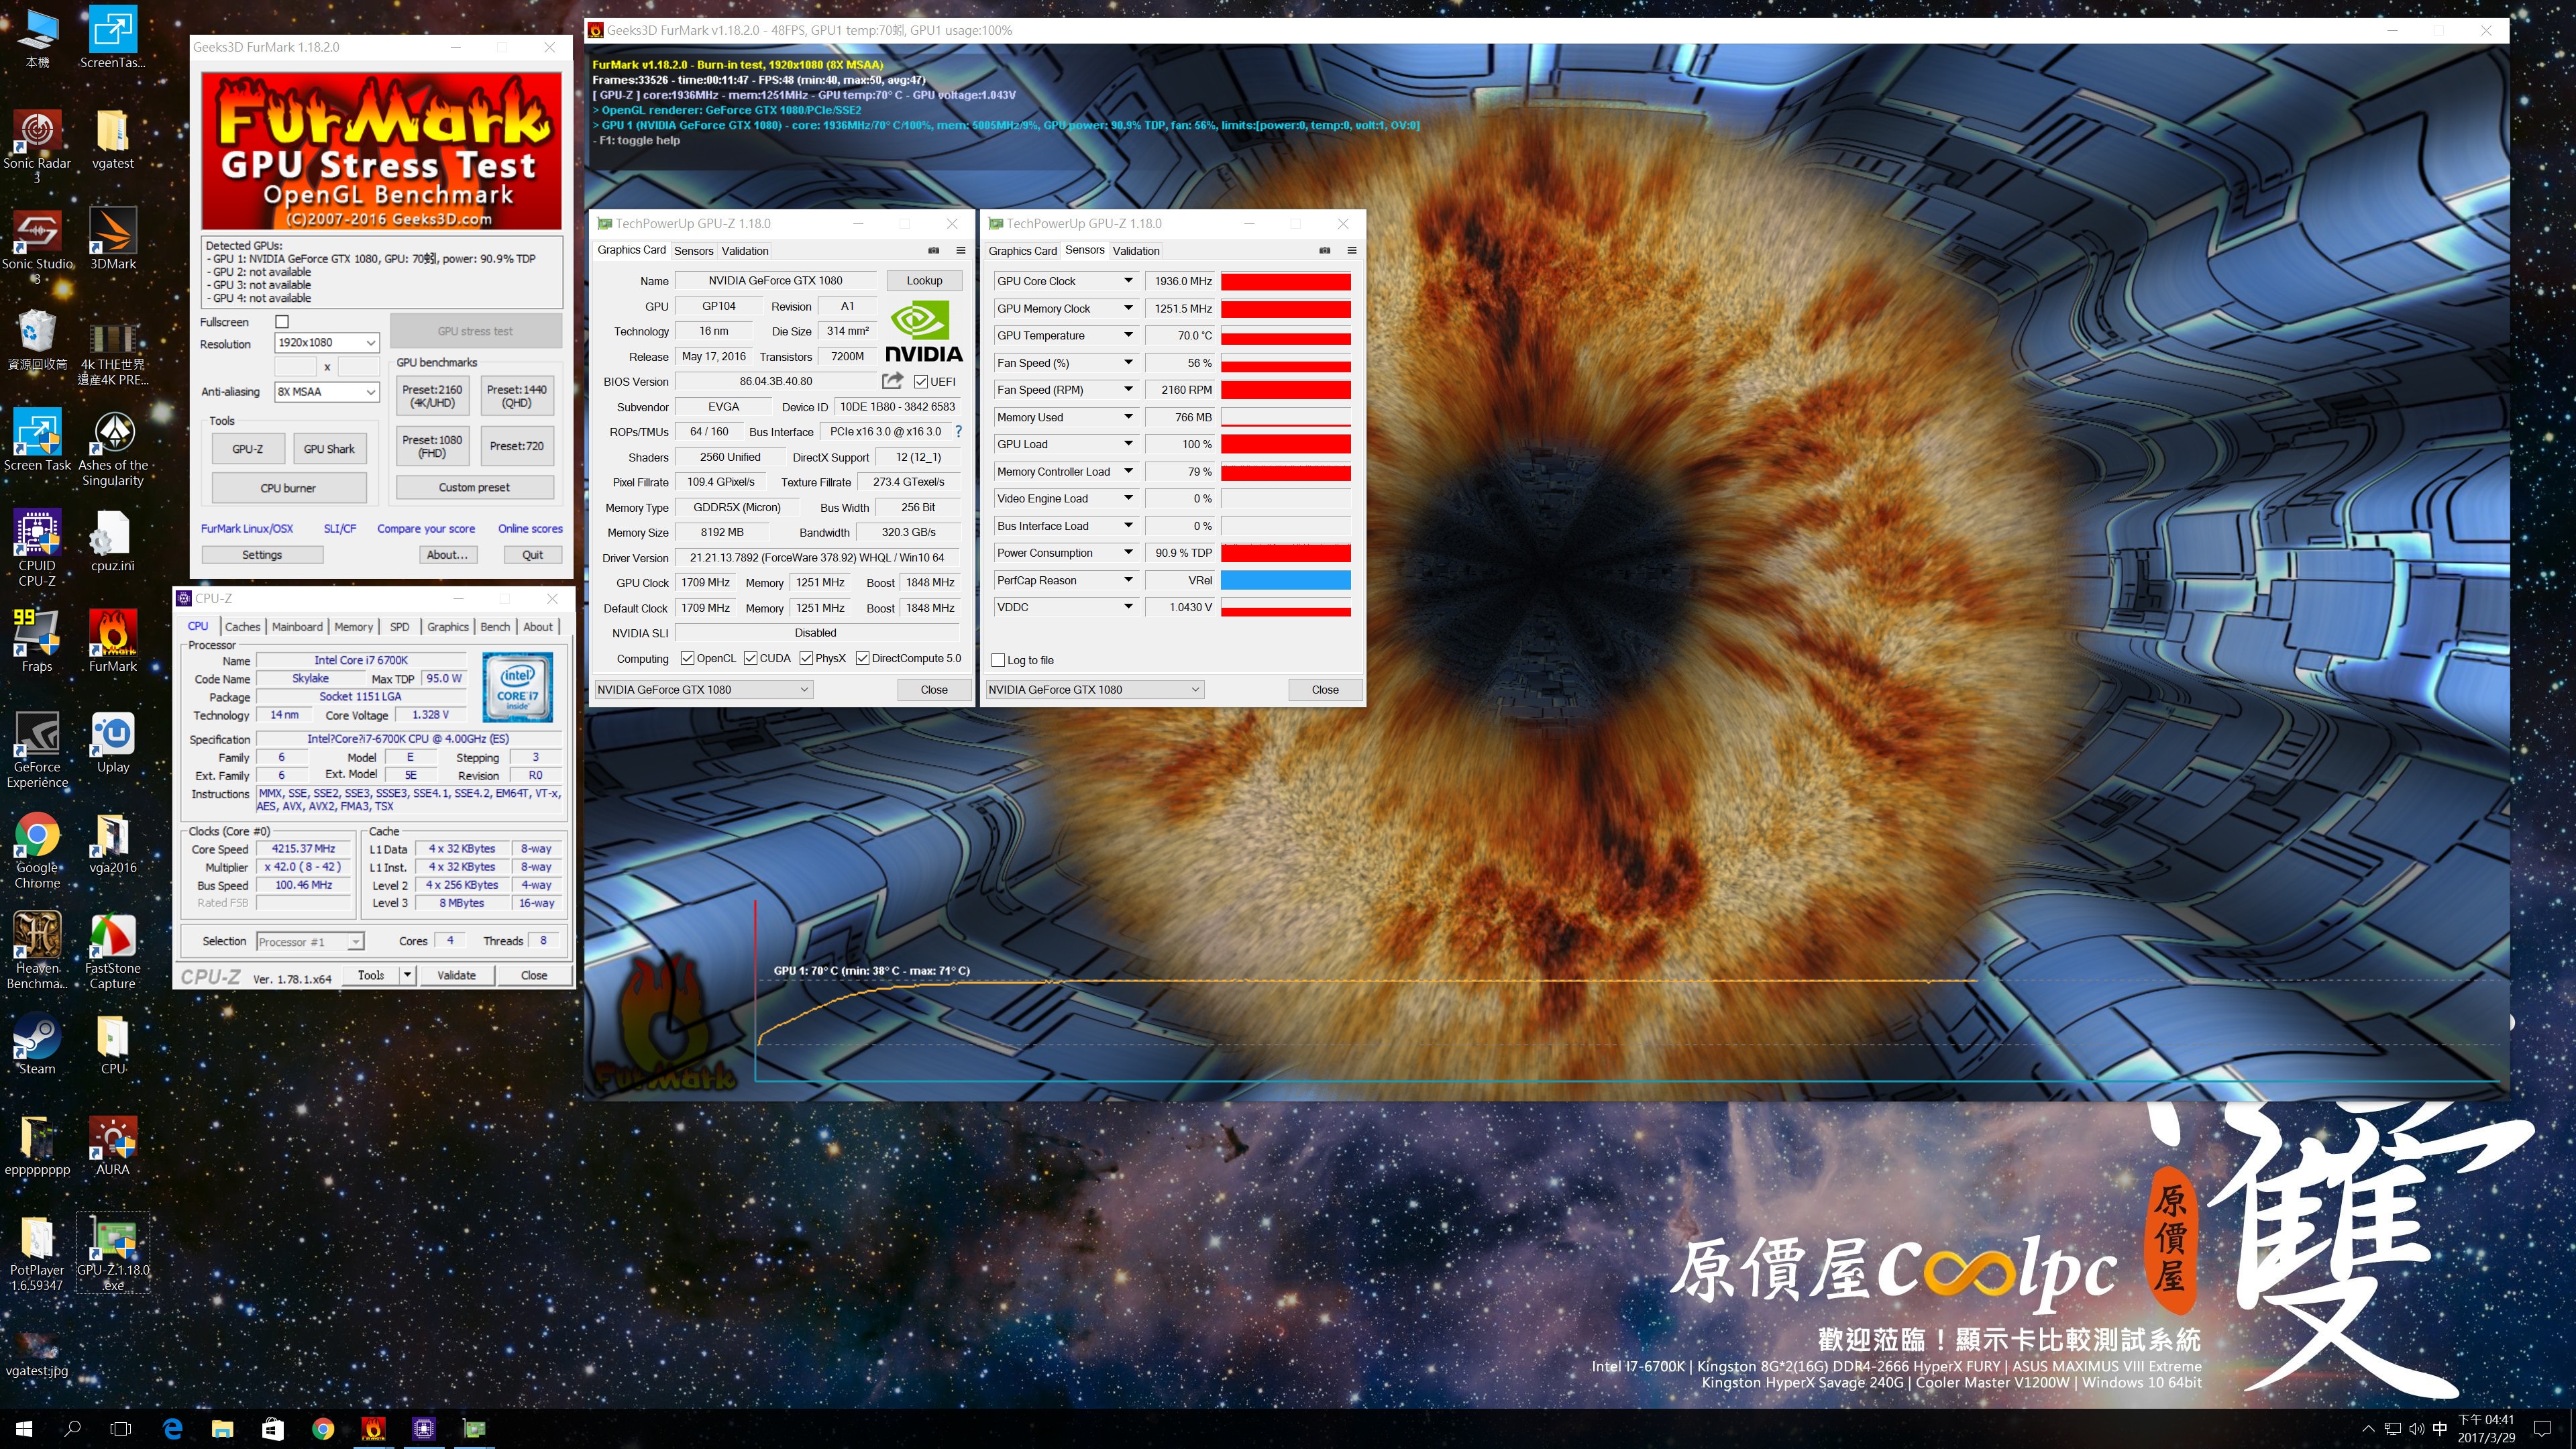Viewport: 2576px width, 1449px height.
Task: Click the BIOS Version field in GPU-Z
Action: pos(776,381)
